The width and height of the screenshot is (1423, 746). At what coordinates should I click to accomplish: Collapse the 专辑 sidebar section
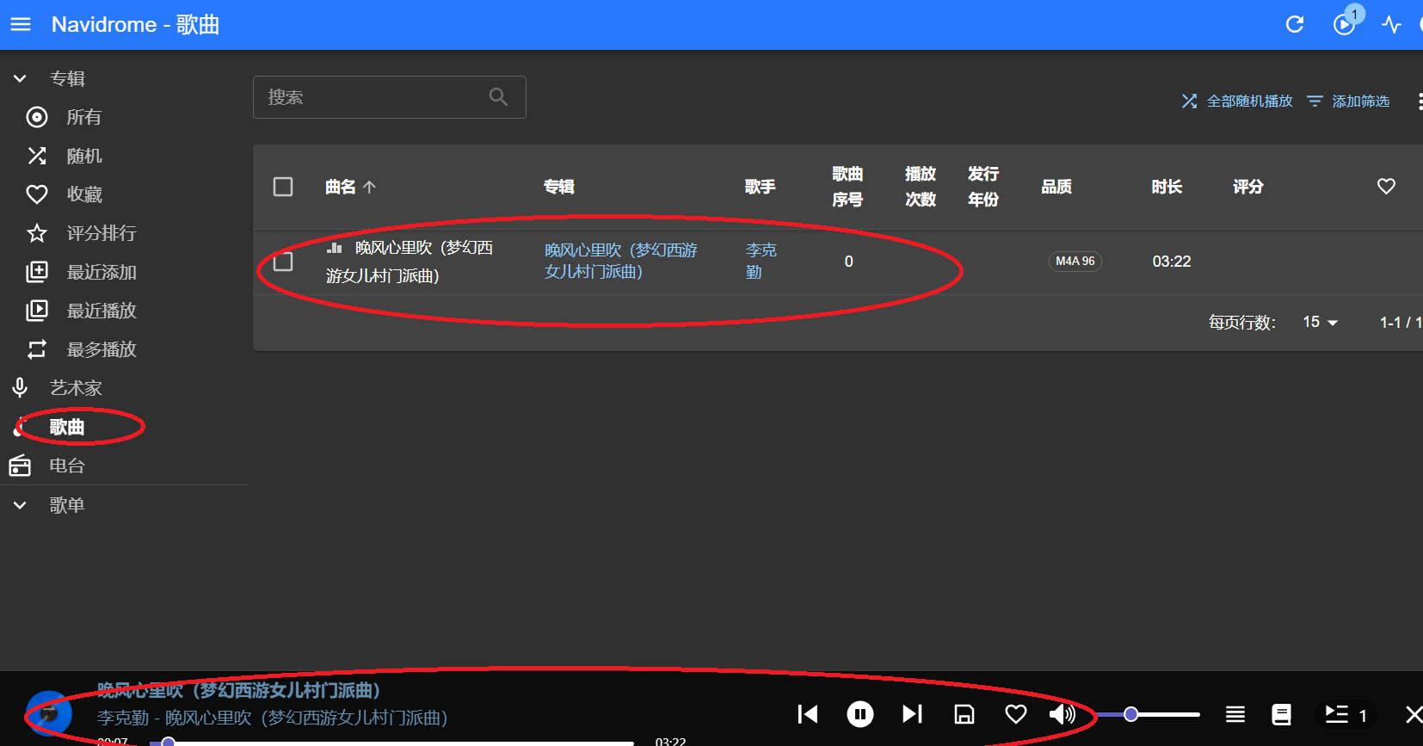coord(21,78)
